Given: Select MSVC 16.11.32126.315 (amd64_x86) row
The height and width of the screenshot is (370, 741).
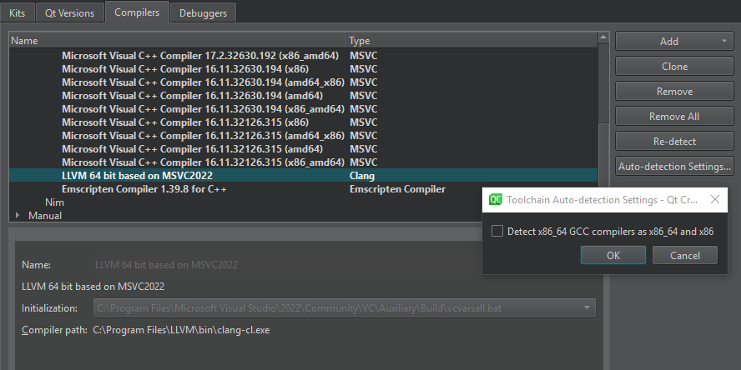Looking at the screenshot, I should 303,136.
